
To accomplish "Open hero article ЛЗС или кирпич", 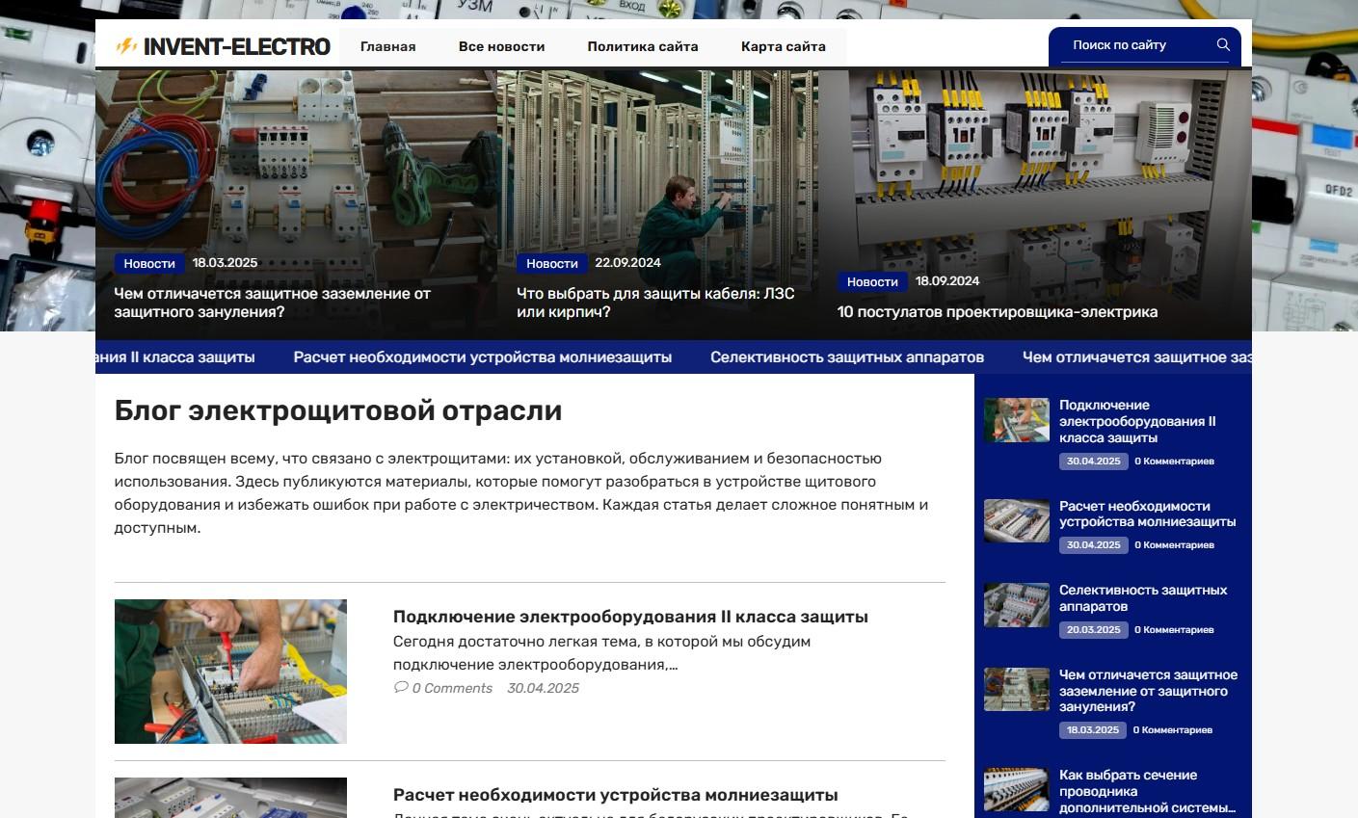I will pyautogui.click(x=655, y=303).
